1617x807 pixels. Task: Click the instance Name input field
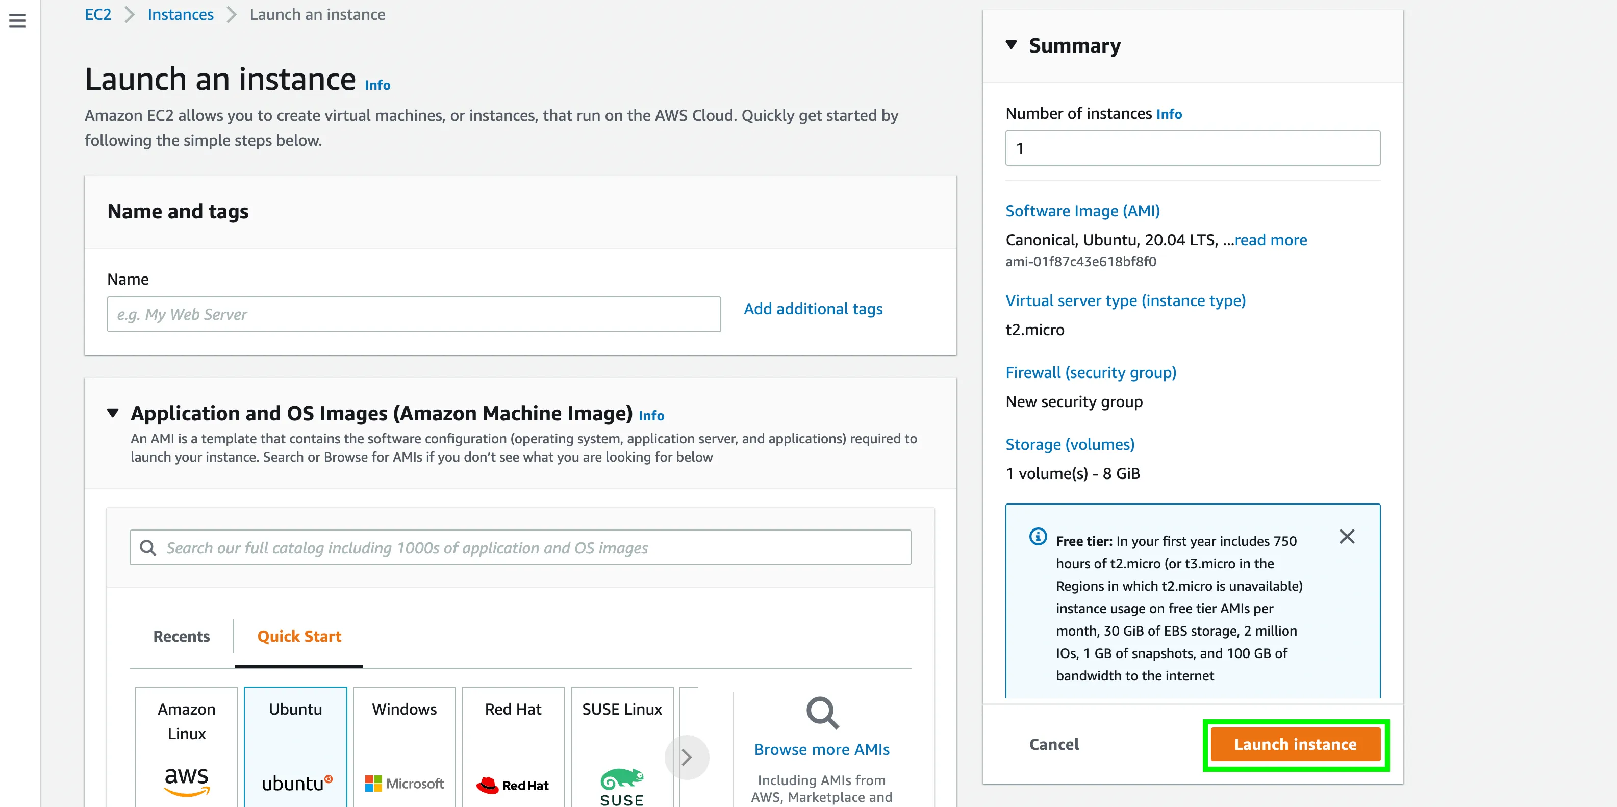[414, 314]
